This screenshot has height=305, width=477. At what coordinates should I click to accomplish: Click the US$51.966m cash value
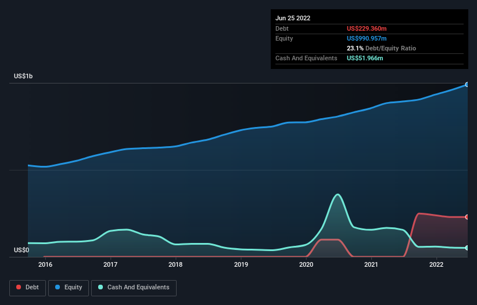point(365,58)
